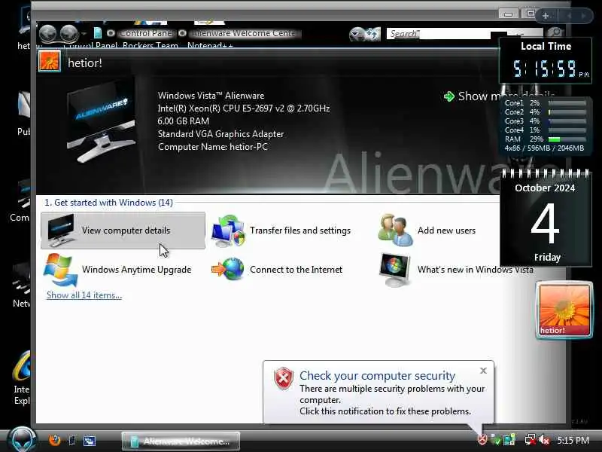The width and height of the screenshot is (602, 452).
Task: Click Check your computer security heading
Action: (378, 375)
